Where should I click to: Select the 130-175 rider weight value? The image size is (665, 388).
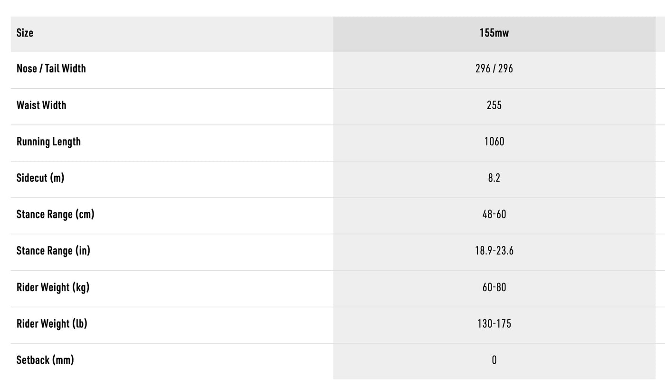[494, 323]
